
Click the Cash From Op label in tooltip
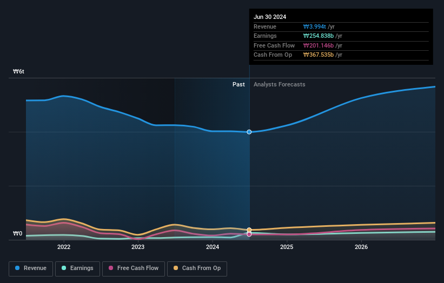[x=273, y=55]
